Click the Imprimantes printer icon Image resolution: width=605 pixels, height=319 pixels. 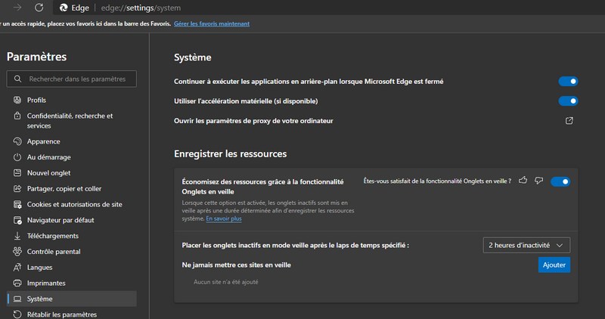tap(17, 283)
